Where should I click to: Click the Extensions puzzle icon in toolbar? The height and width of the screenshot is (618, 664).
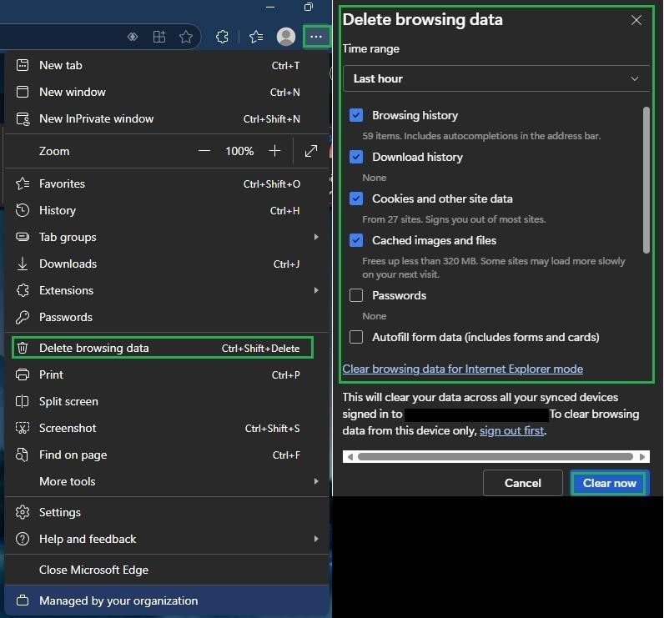point(222,37)
